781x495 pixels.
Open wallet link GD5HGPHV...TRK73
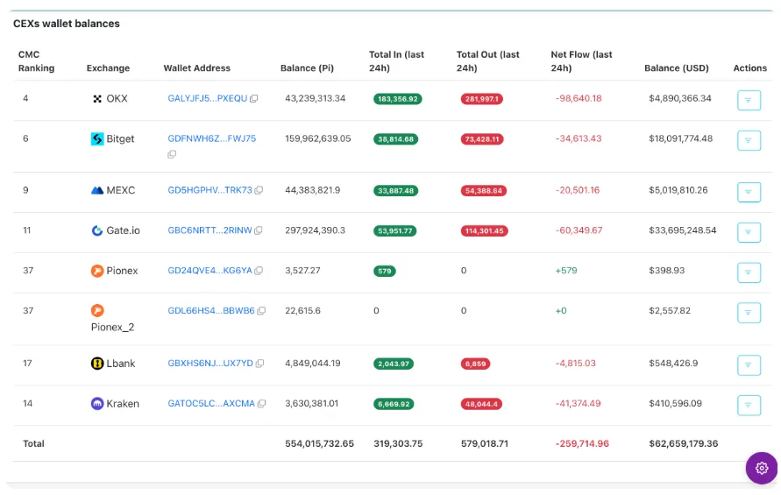(x=209, y=190)
